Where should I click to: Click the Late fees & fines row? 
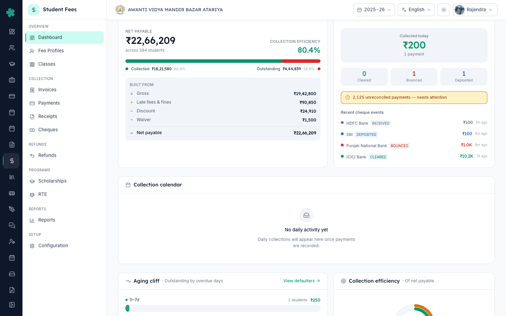coord(223,103)
